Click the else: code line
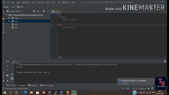 pos(60,25)
